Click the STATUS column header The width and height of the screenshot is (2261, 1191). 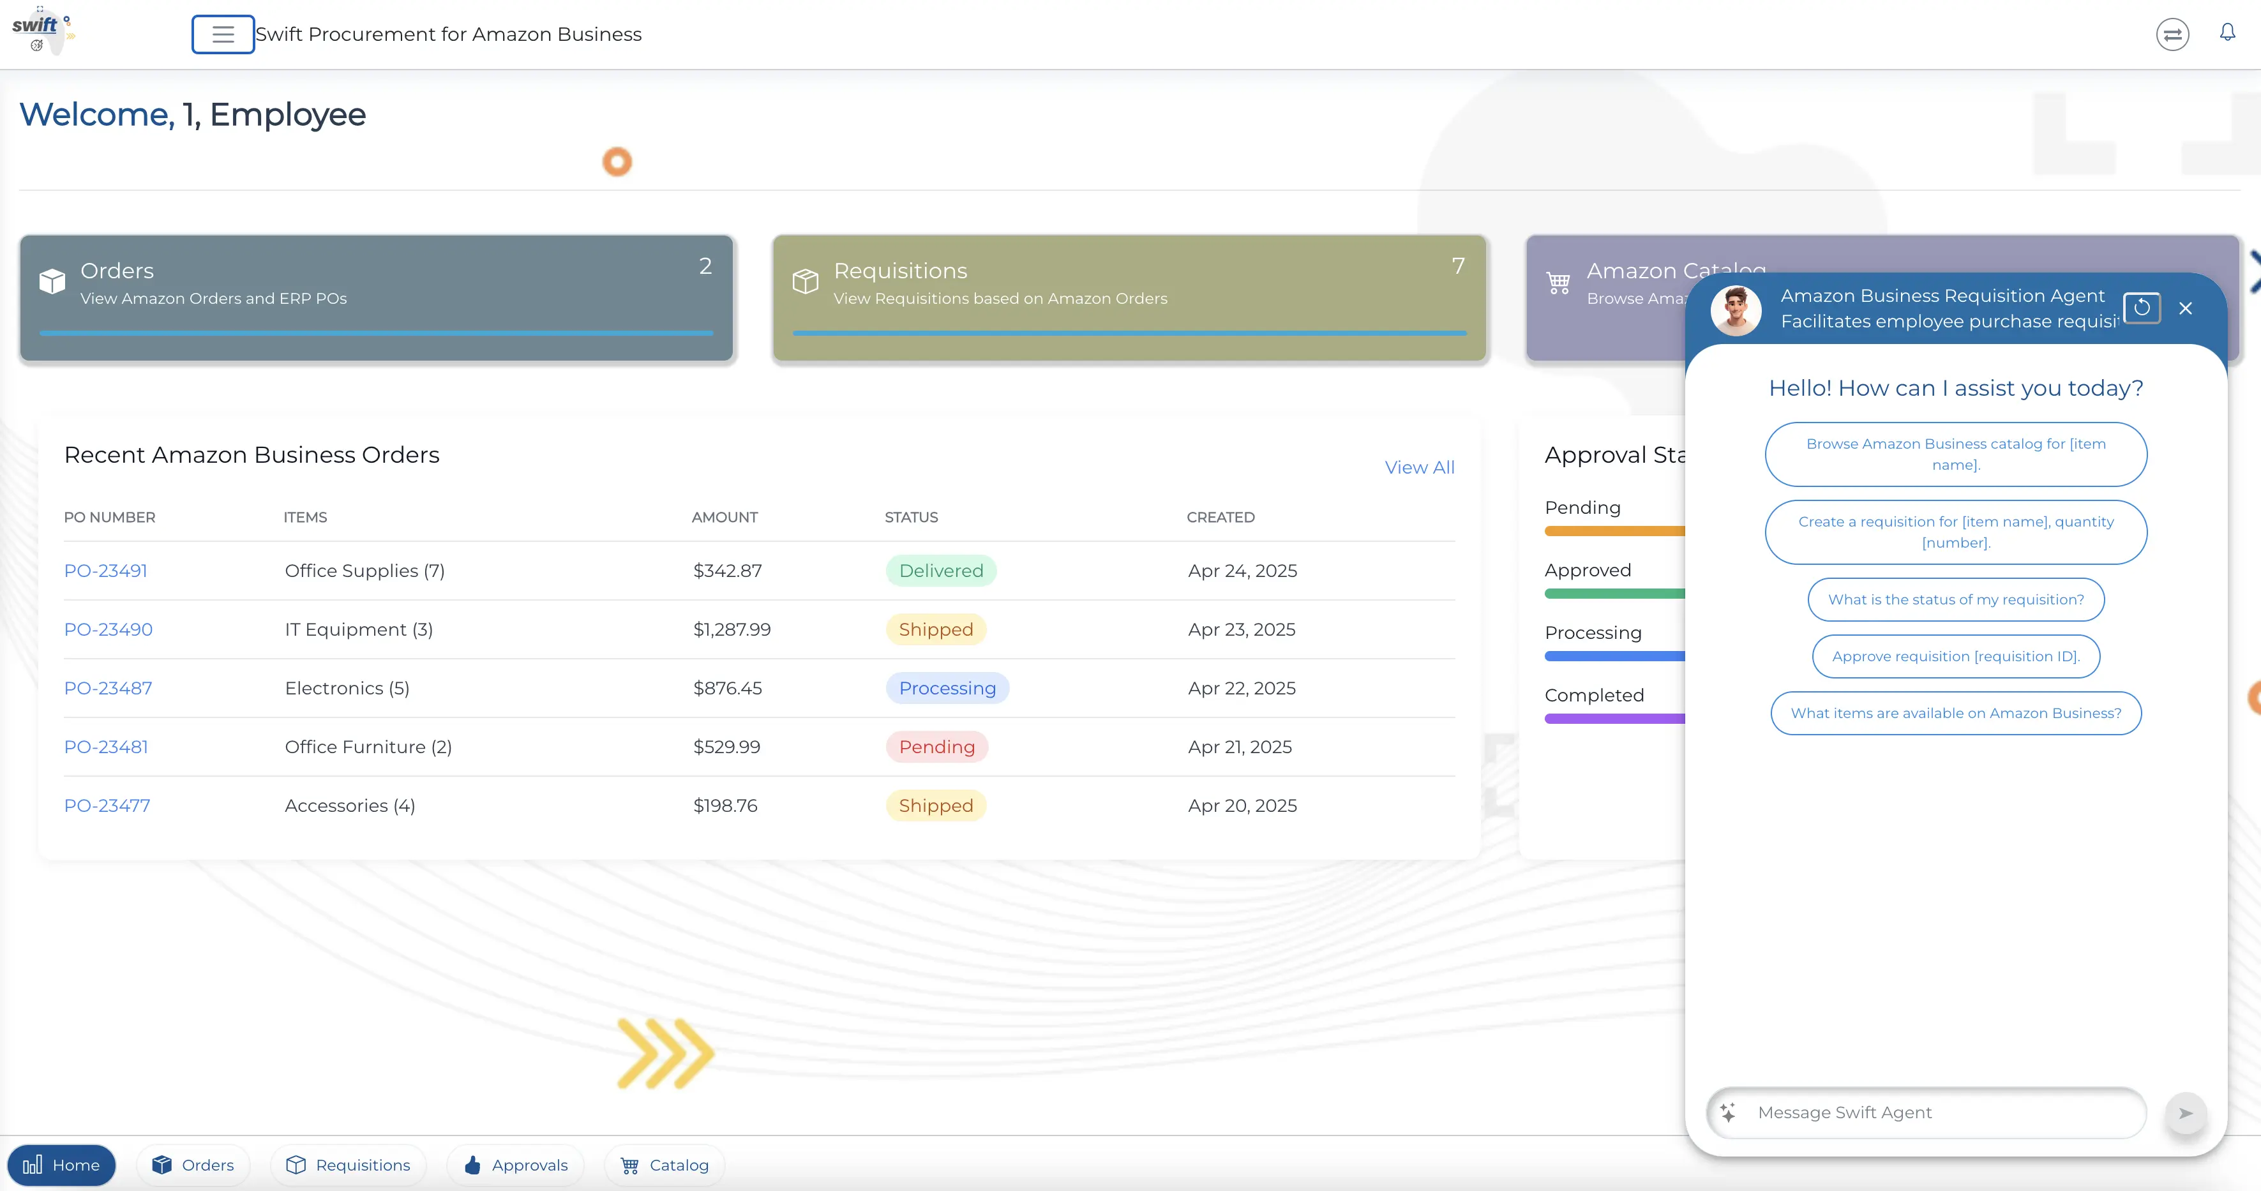(911, 518)
